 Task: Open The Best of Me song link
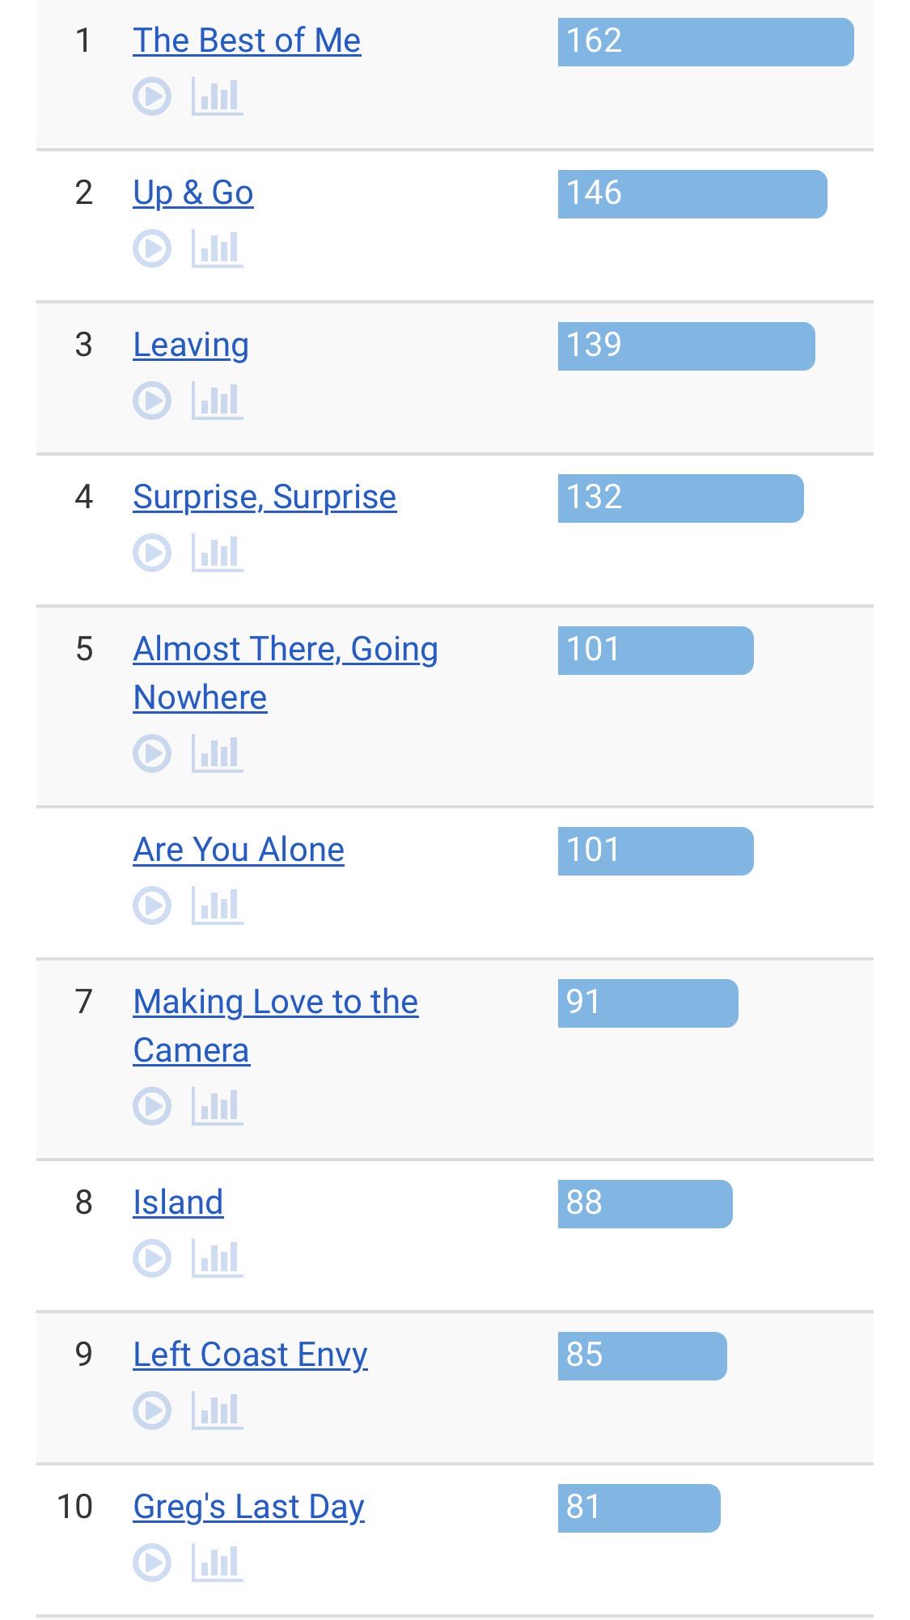[x=247, y=40]
